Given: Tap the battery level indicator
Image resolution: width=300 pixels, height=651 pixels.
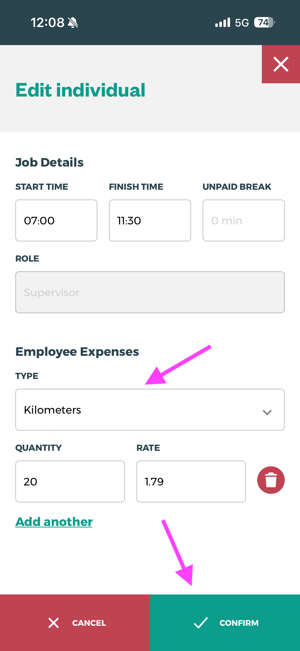Looking at the screenshot, I should click(x=264, y=22).
